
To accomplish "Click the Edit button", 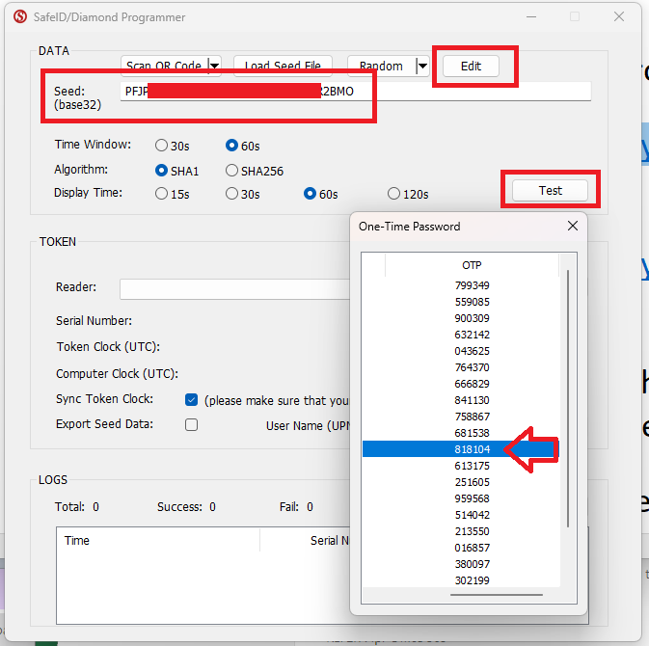I will pos(471,67).
